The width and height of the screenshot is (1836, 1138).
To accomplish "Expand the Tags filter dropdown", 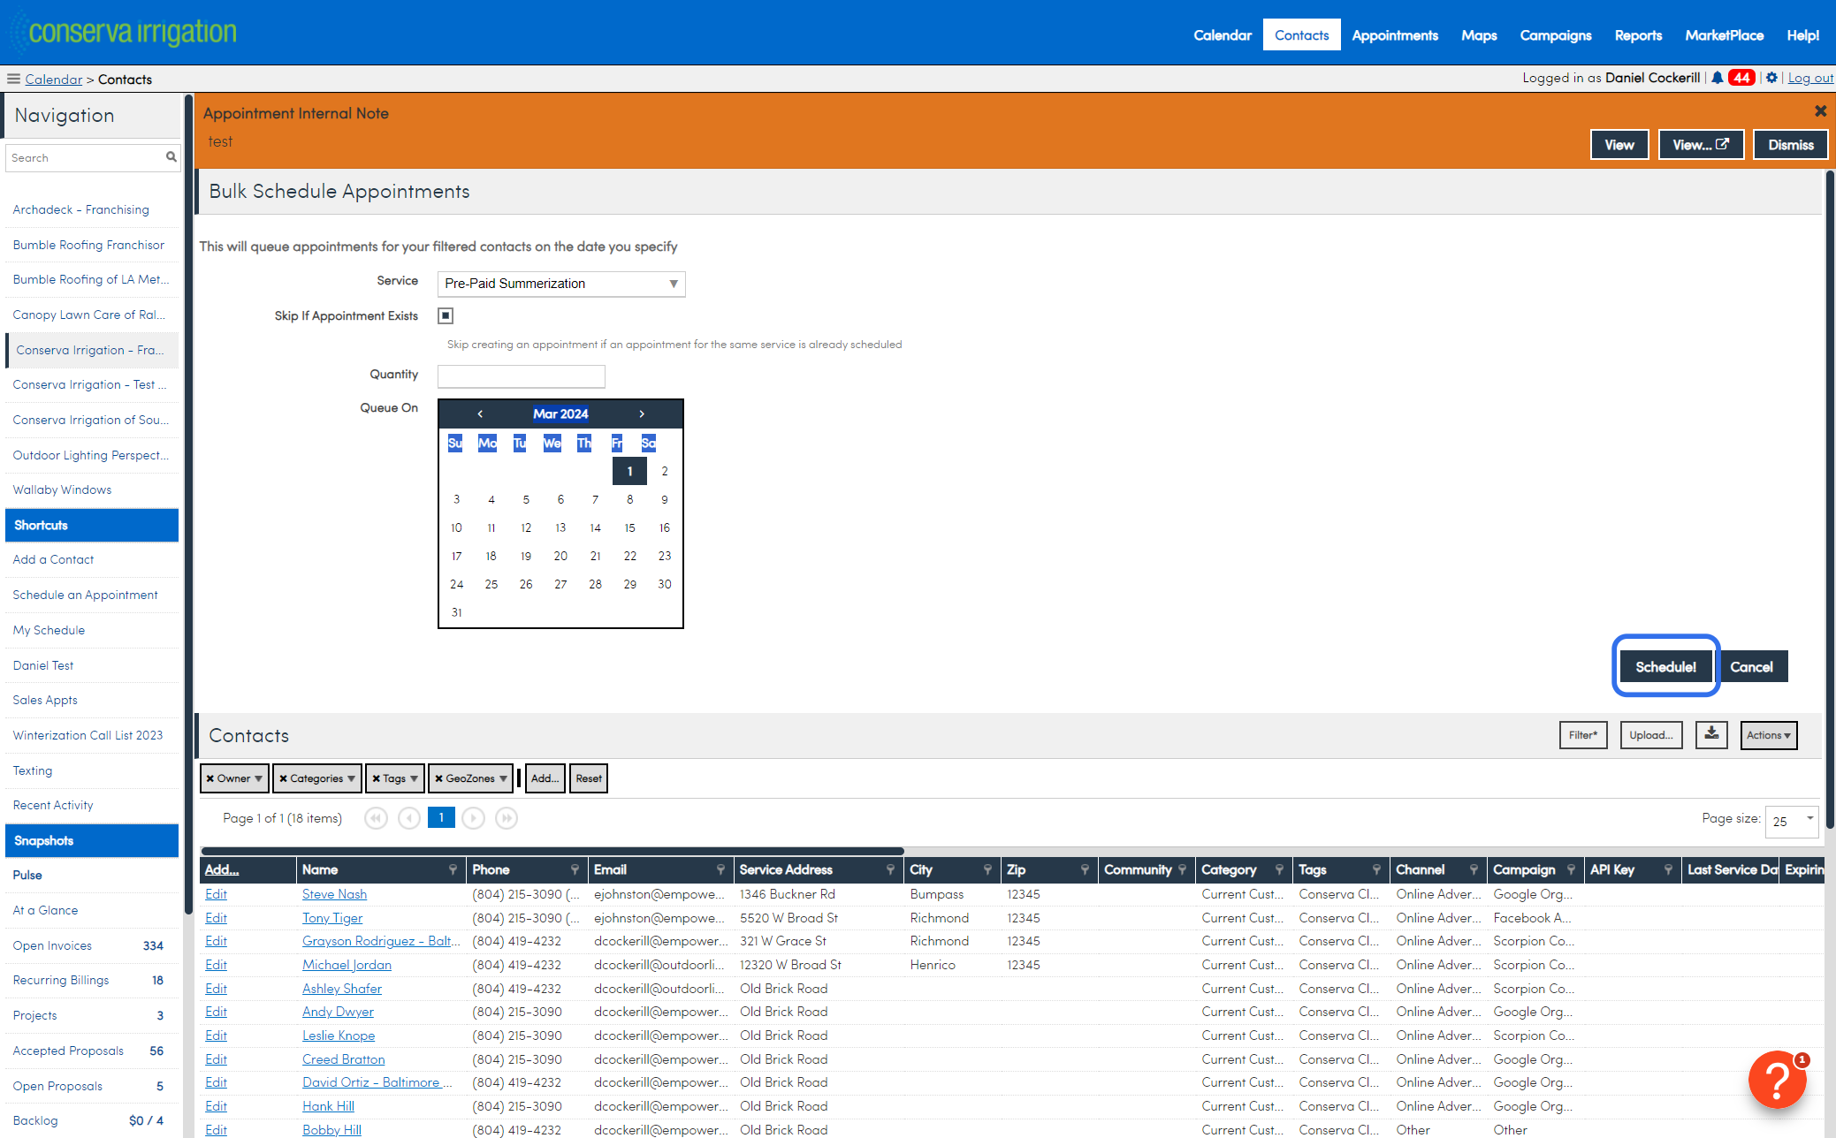I will point(414,778).
